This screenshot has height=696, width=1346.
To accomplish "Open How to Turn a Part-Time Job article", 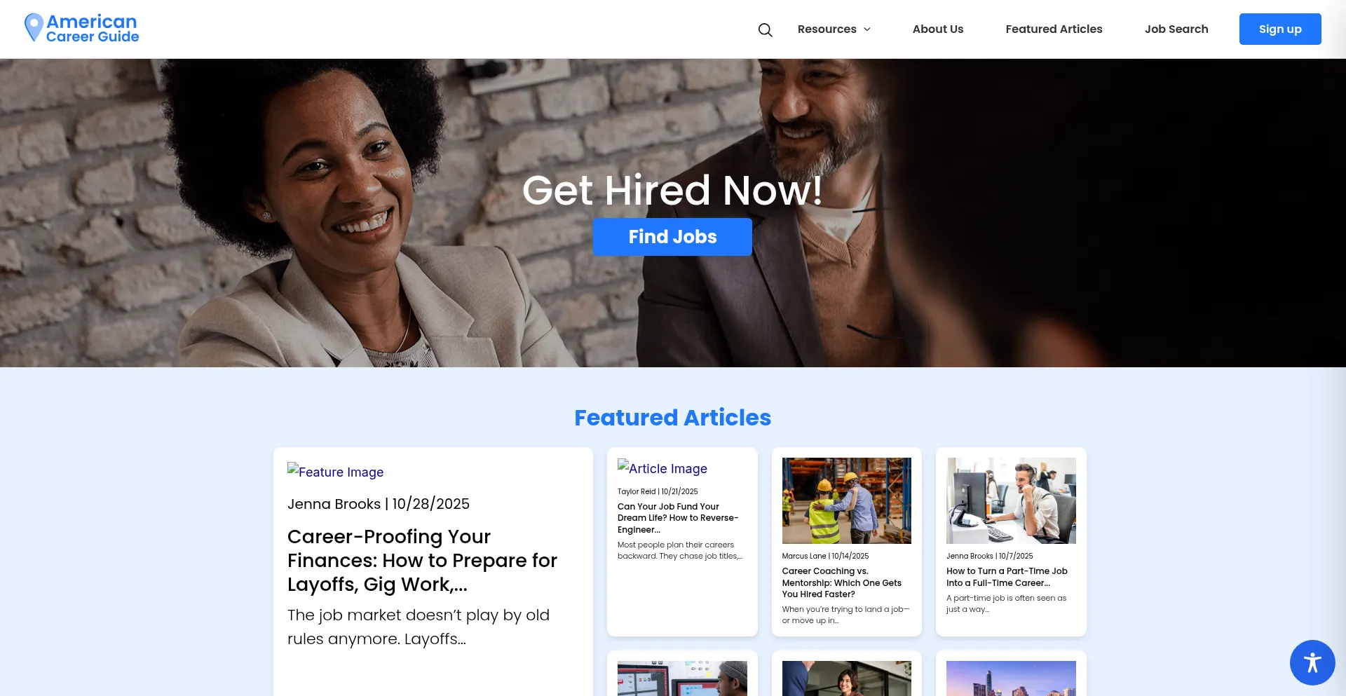I will click(1007, 577).
